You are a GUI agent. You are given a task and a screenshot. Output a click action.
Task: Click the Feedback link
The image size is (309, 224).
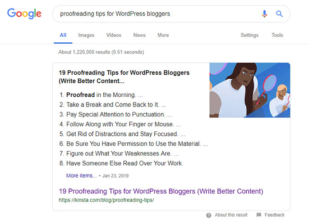pyautogui.click(x=275, y=215)
